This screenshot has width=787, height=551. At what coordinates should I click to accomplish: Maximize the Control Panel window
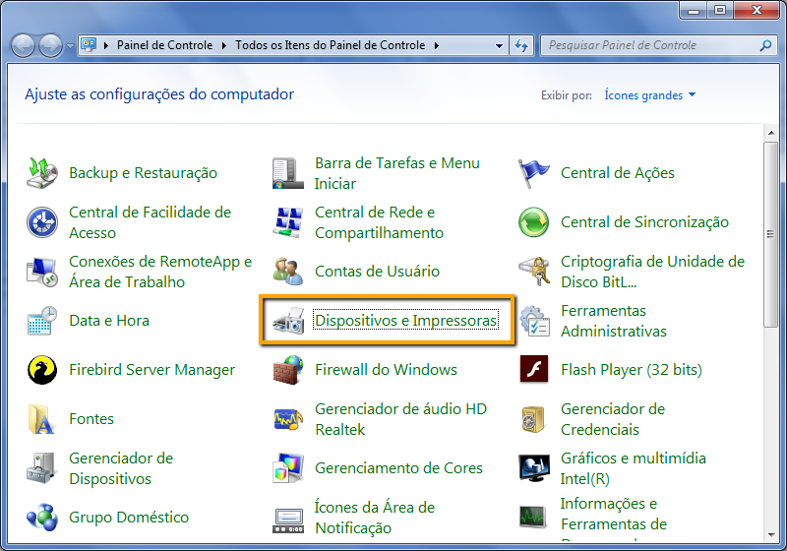[x=720, y=11]
